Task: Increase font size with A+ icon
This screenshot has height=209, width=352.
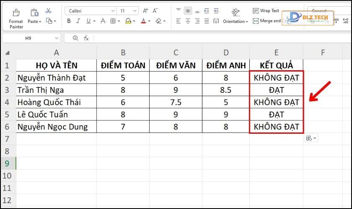Action: click(x=145, y=11)
